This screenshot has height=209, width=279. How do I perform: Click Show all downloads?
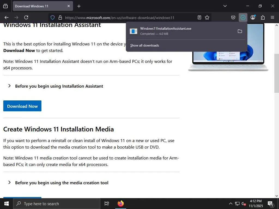point(144,45)
